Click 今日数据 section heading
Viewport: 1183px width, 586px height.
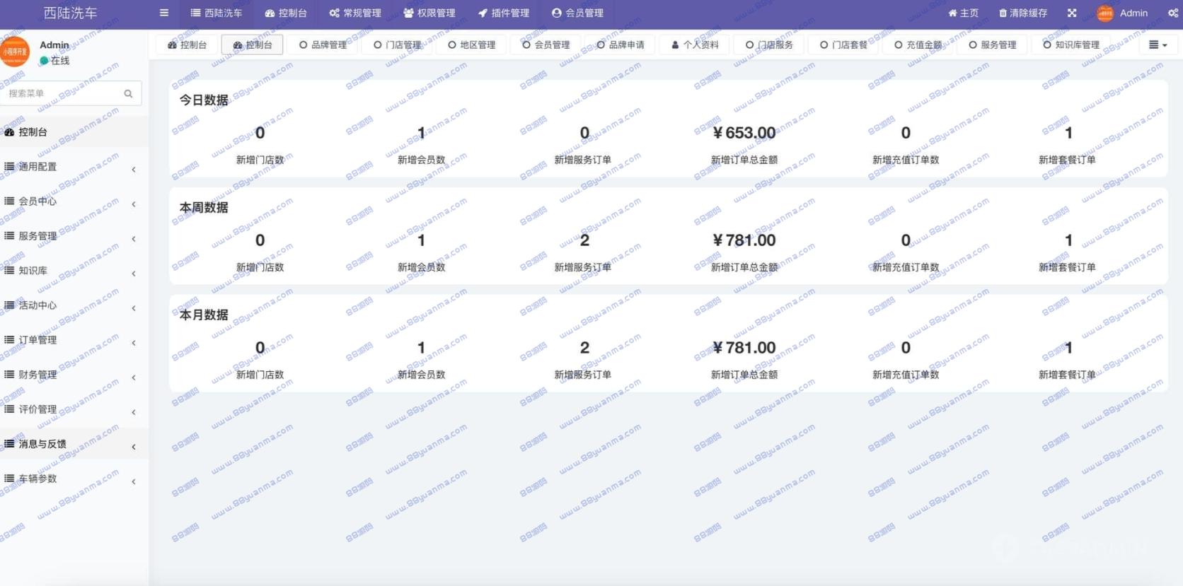coord(204,100)
